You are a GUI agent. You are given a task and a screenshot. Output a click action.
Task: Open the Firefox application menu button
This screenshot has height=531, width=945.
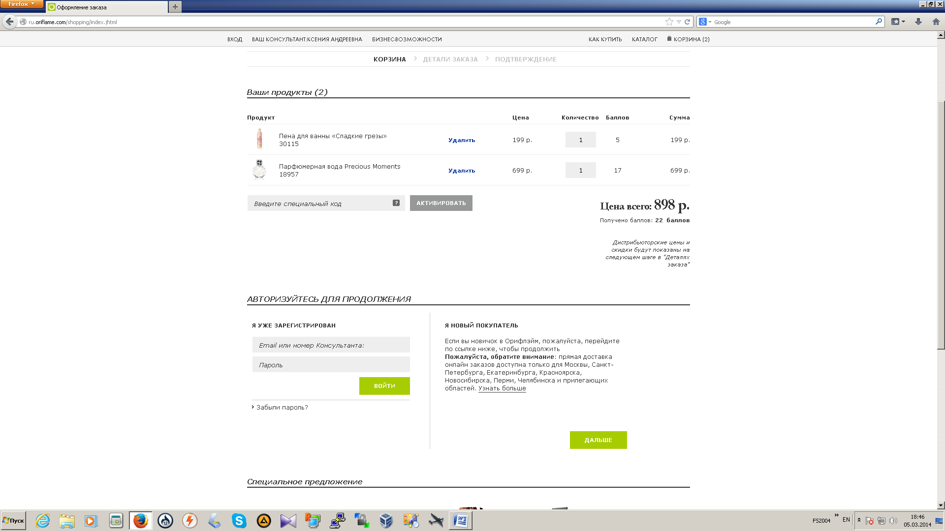tap(22, 4)
